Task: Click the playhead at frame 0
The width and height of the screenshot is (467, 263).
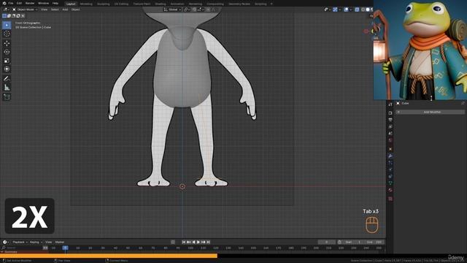Action: 65,248
